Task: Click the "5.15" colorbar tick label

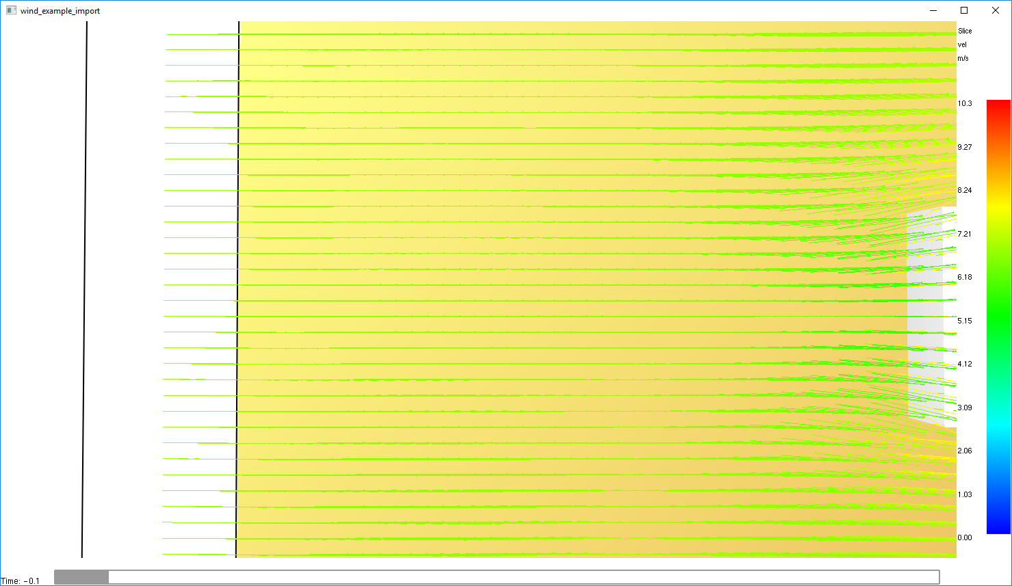Action: (964, 320)
